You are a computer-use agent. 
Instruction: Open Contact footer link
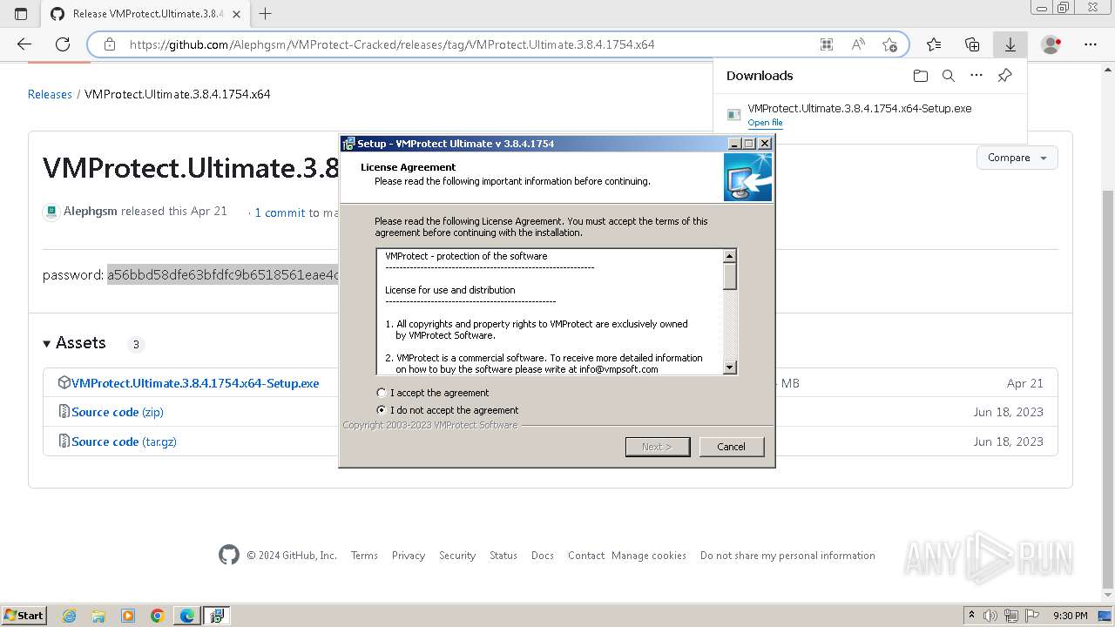(586, 556)
